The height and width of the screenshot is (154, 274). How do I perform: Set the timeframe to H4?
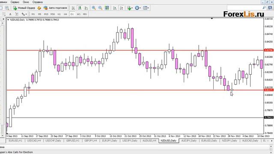pos(66,14)
